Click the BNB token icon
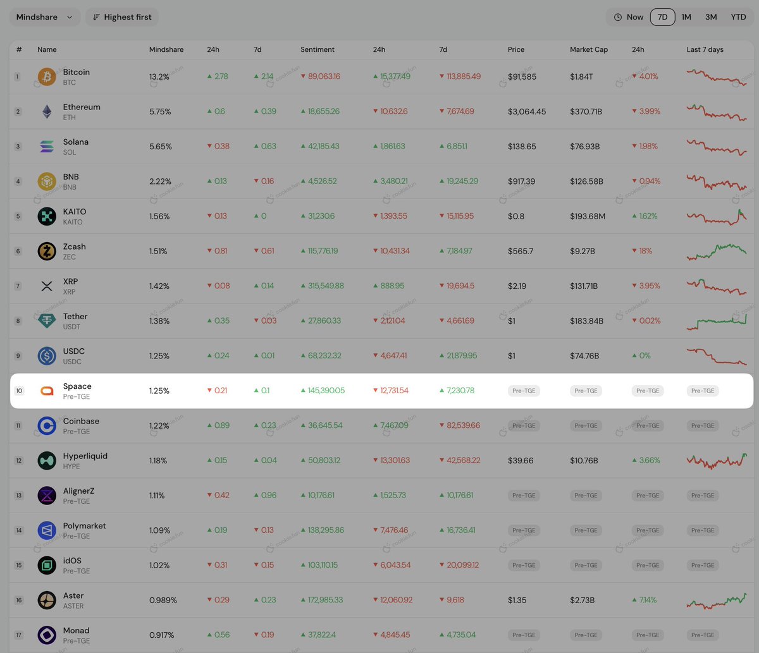The width and height of the screenshot is (759, 653). tap(46, 181)
